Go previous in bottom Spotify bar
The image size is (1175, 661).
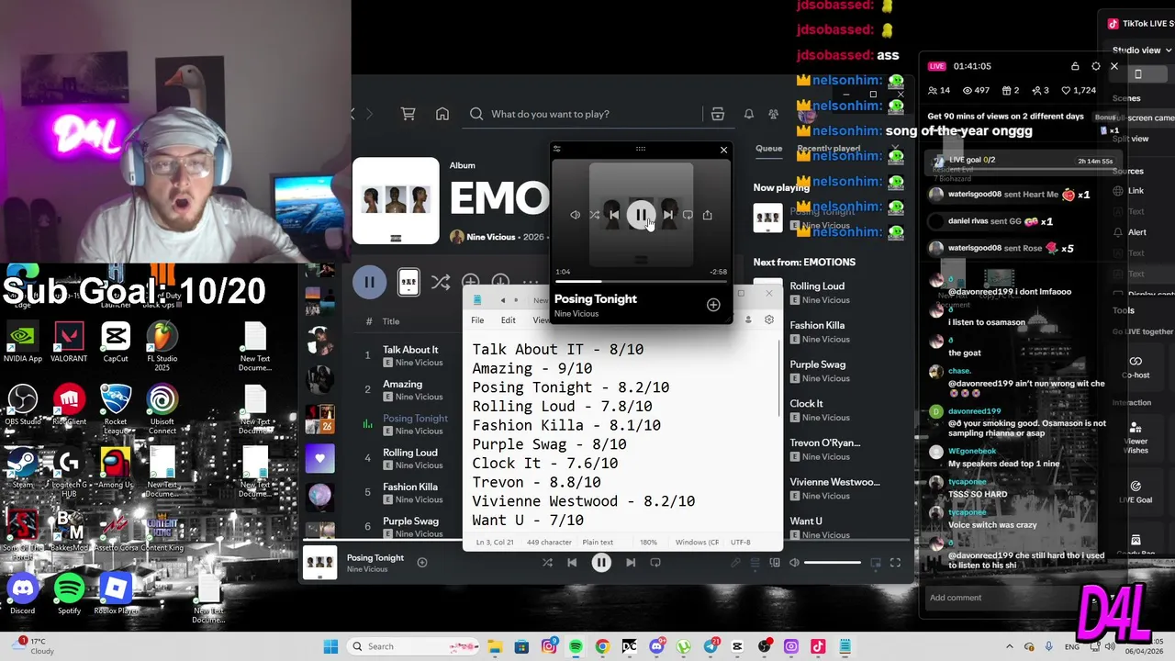coord(572,563)
